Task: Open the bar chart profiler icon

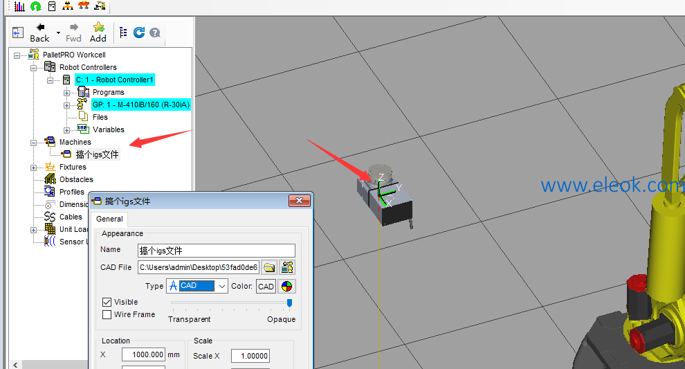Action: click(19, 6)
